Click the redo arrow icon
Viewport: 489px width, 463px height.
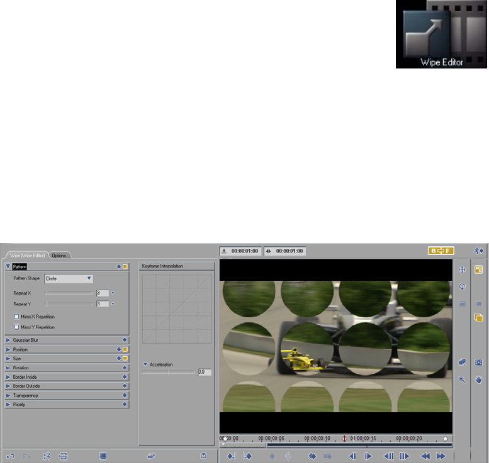tap(26, 456)
